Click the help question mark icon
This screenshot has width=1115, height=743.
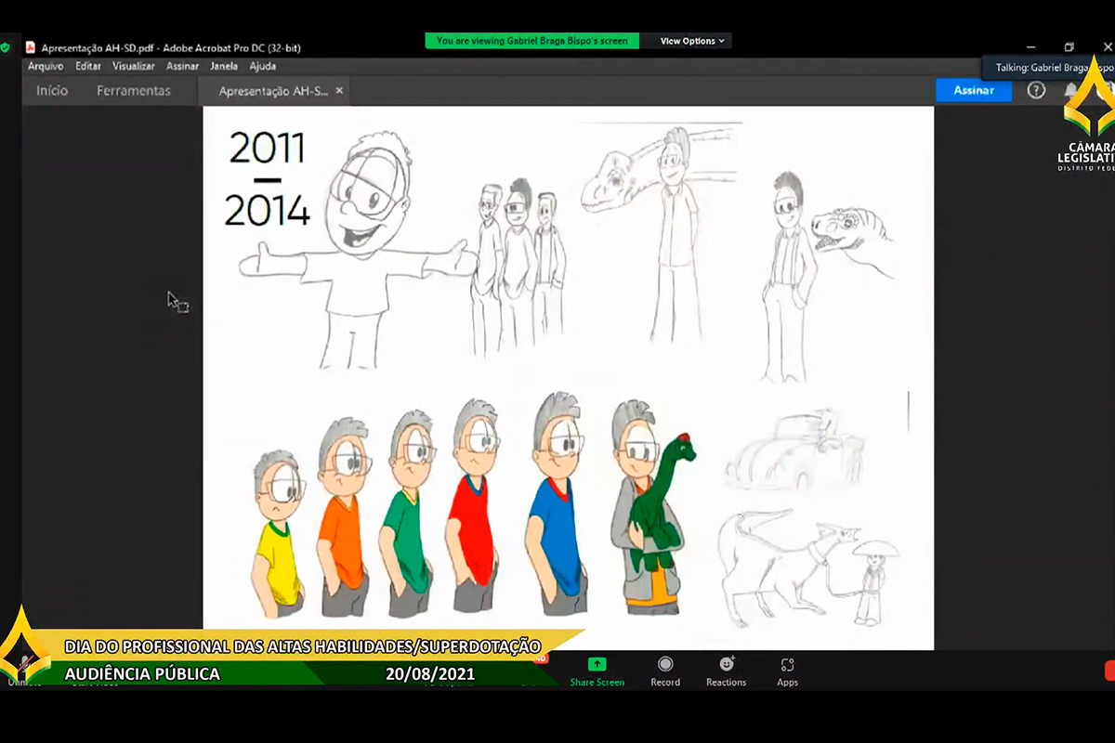click(x=1036, y=90)
